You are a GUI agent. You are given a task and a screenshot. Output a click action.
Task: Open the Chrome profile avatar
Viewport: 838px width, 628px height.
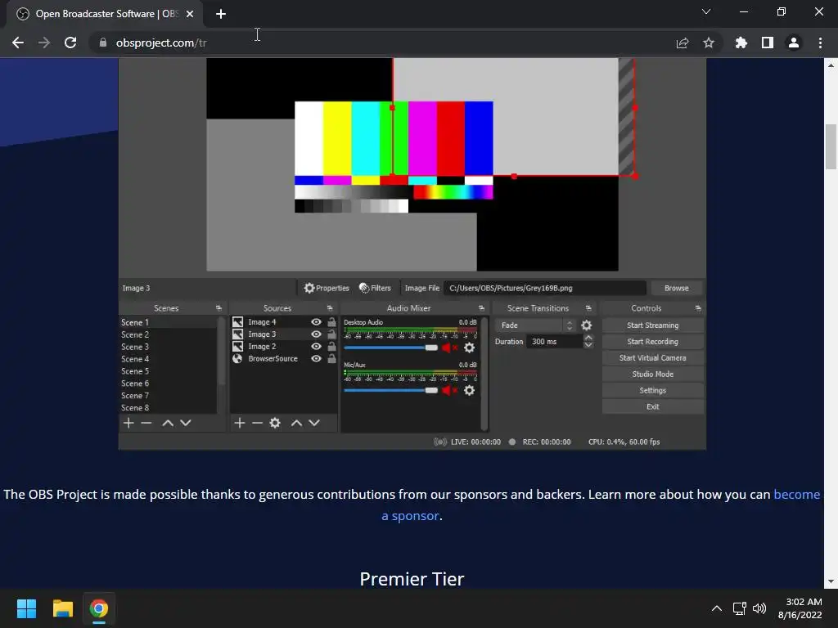[x=794, y=43]
